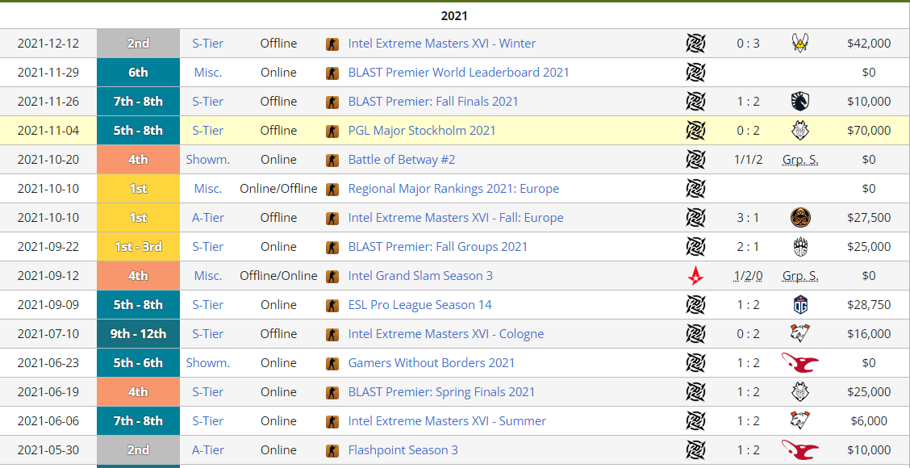Click the Ninjas in Pyjamas logo in the Gamers Without Borders row
Viewport: 910px width, 468px height.
click(799, 362)
